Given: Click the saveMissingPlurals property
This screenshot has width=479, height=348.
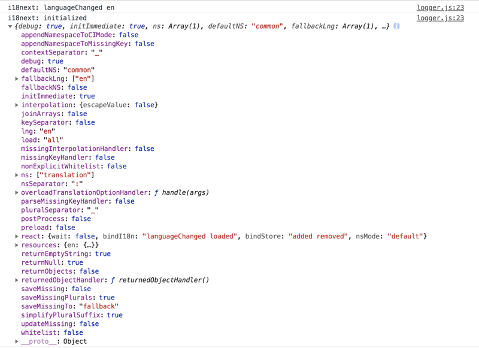Looking at the screenshot, I should click(68, 298).
